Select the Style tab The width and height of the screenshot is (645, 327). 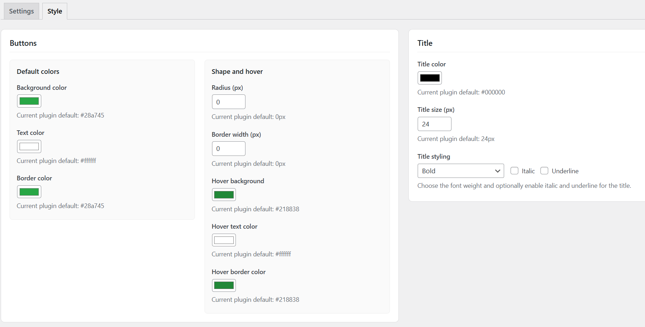(x=54, y=11)
